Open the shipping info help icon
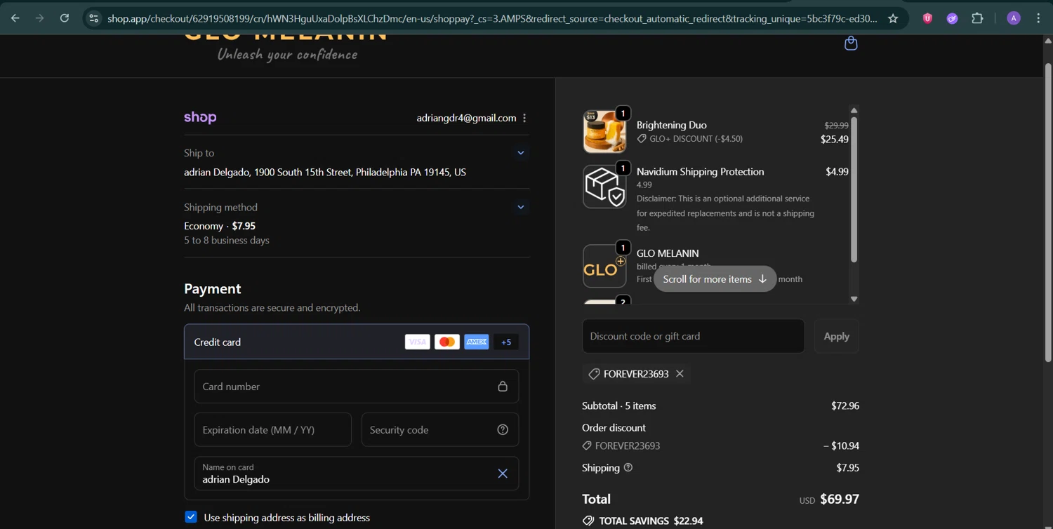The image size is (1053, 529). [x=628, y=467]
